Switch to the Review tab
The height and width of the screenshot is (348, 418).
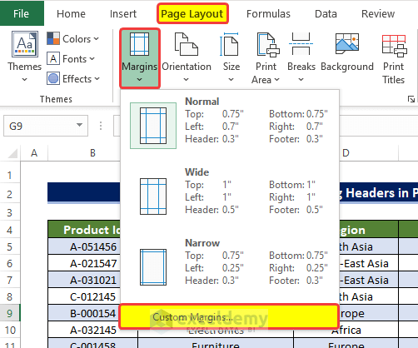point(378,13)
